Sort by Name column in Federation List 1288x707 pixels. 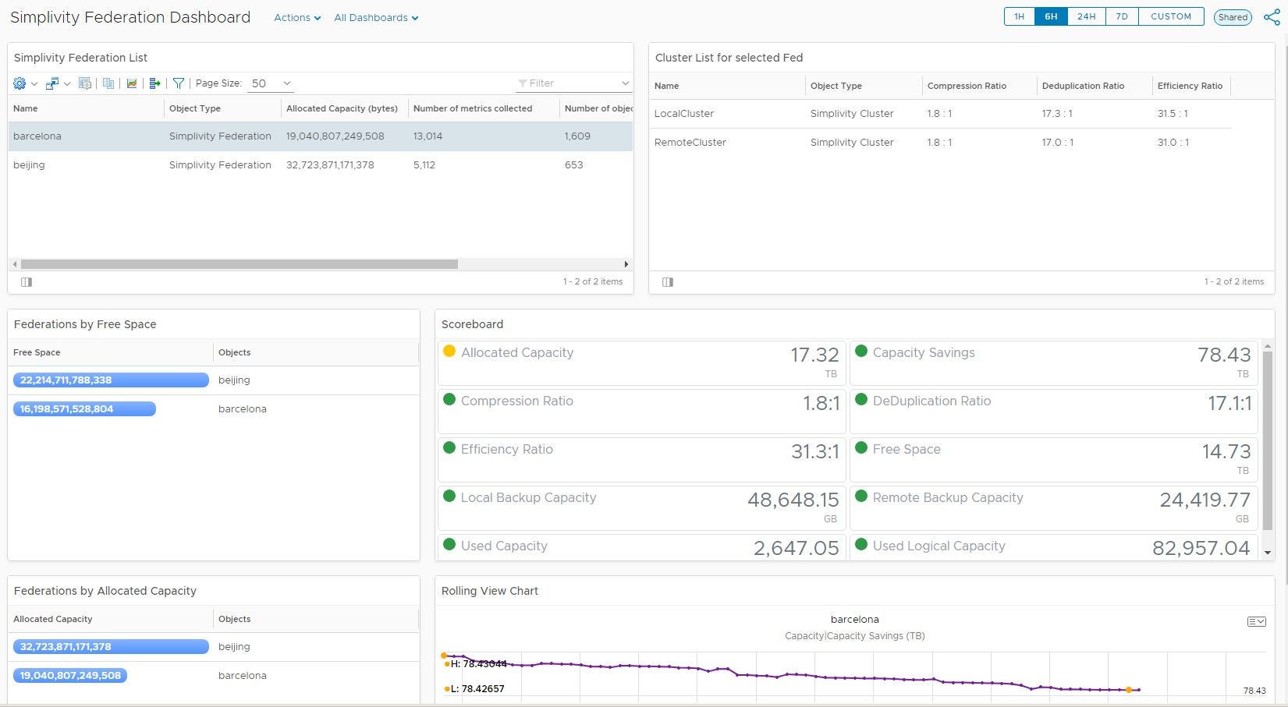25,108
